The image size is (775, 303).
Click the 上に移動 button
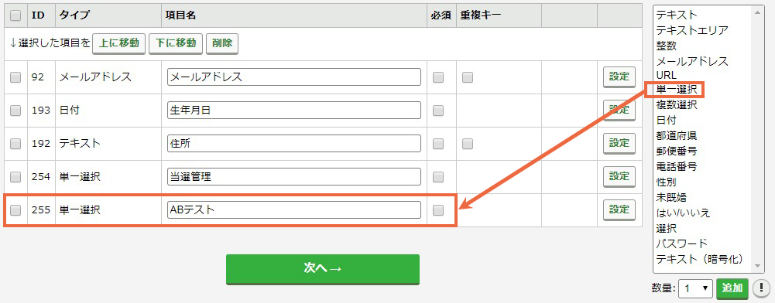119,43
